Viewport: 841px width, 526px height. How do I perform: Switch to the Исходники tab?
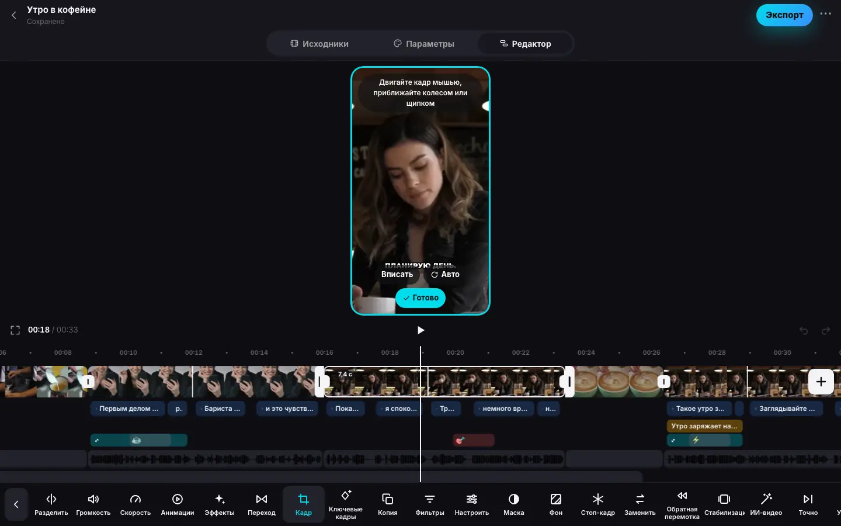click(319, 44)
